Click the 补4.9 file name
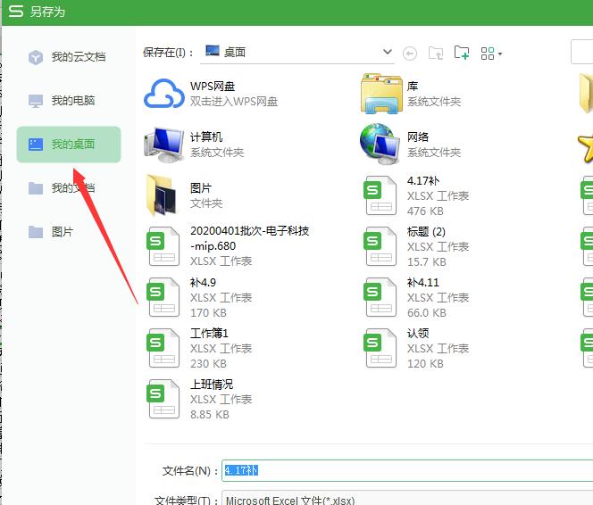The height and width of the screenshot is (505, 593). click(203, 283)
